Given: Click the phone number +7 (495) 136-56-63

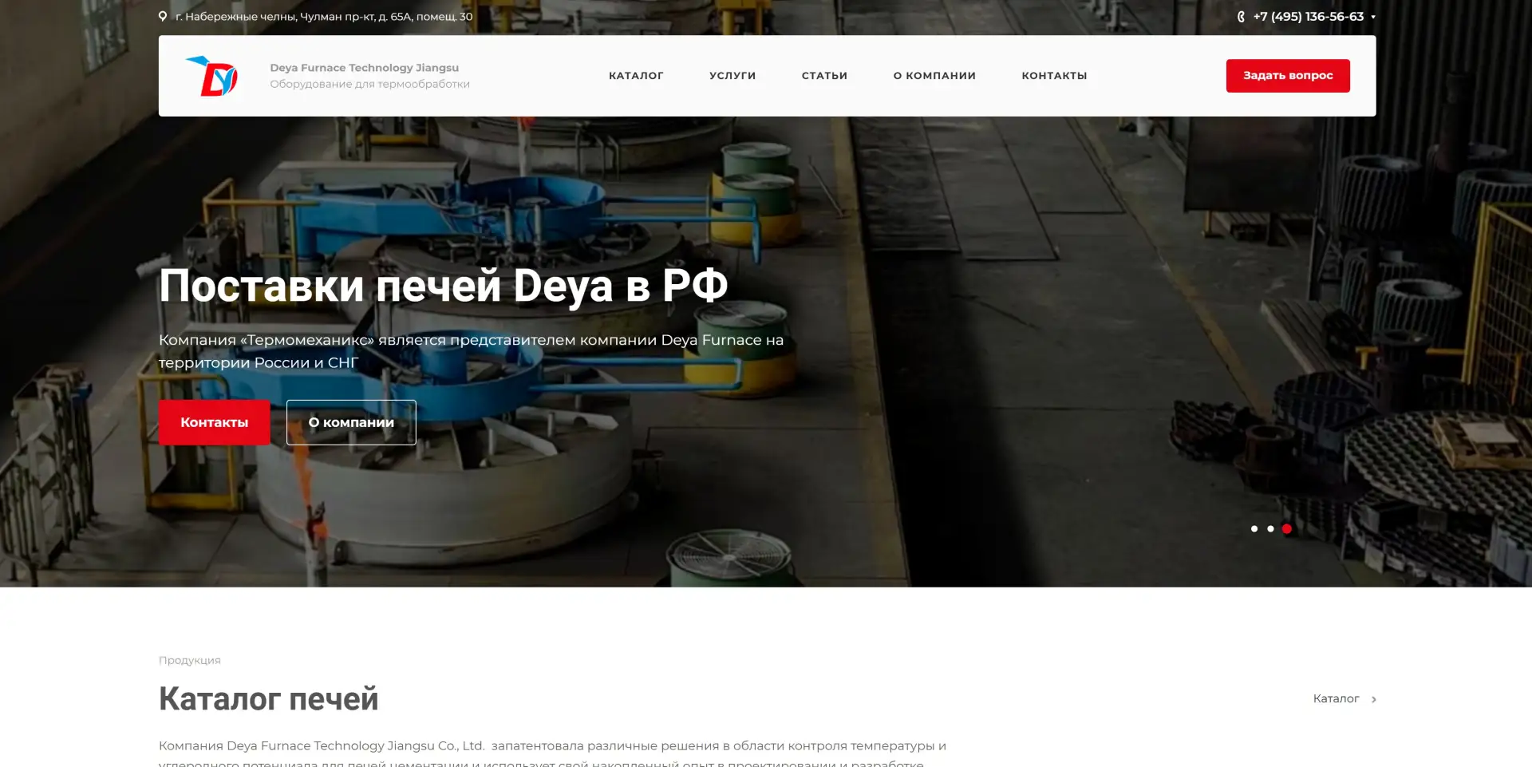Looking at the screenshot, I should [1308, 17].
